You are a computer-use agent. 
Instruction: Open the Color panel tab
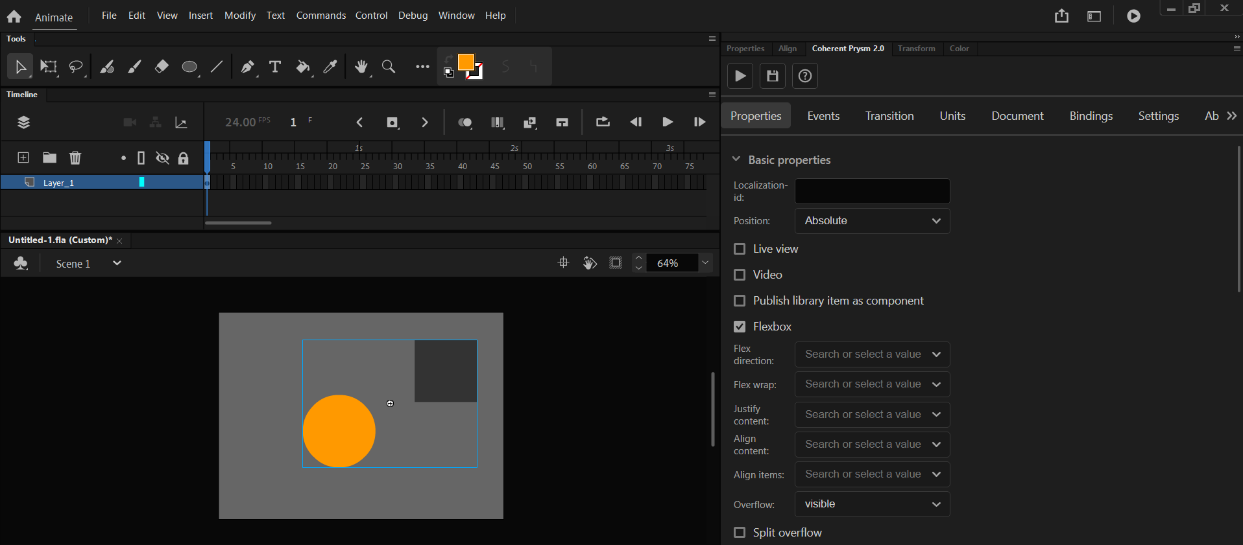coord(959,49)
